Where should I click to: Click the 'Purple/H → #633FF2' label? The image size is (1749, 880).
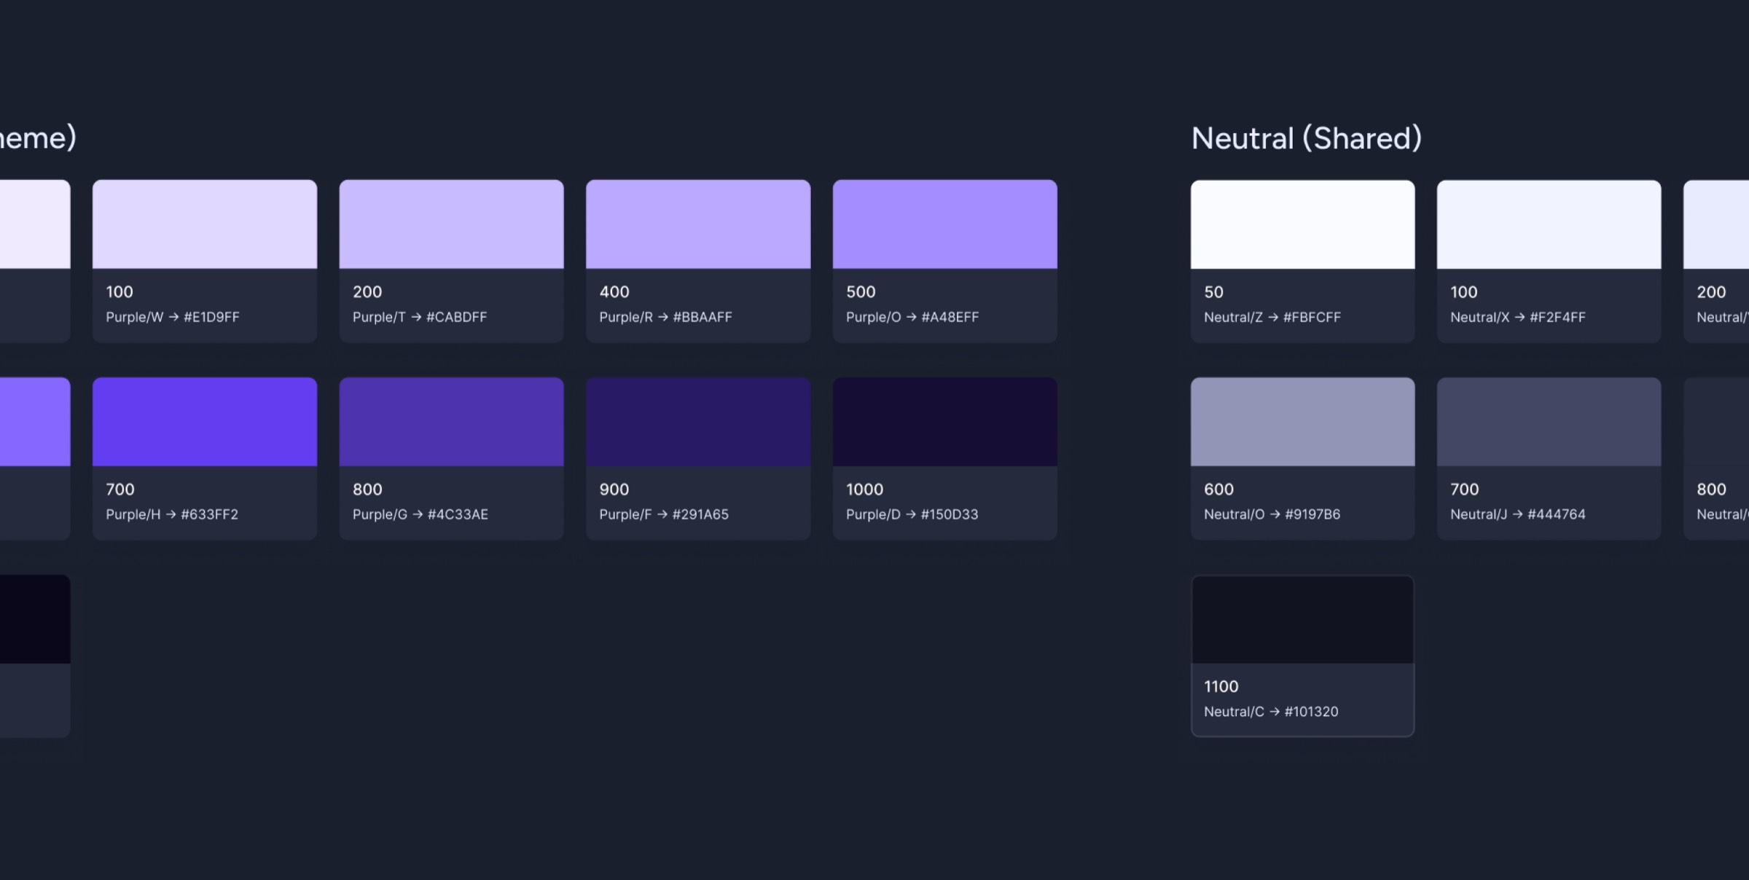click(172, 514)
